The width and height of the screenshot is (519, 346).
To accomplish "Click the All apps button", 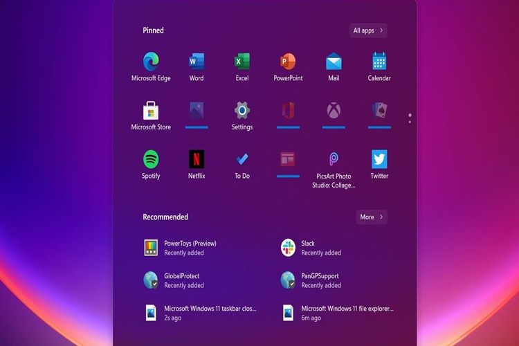I will [x=368, y=30].
